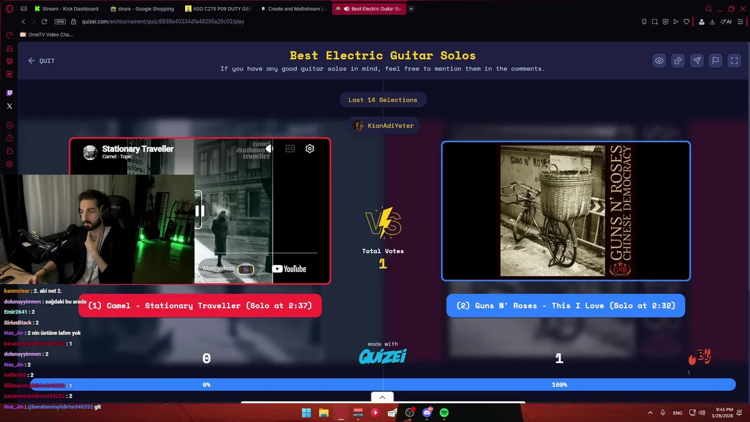Screen dimensions: 750x422
Task: Switch to ASG CZ75 P09 DUTY tab
Action: pyautogui.click(x=218, y=9)
